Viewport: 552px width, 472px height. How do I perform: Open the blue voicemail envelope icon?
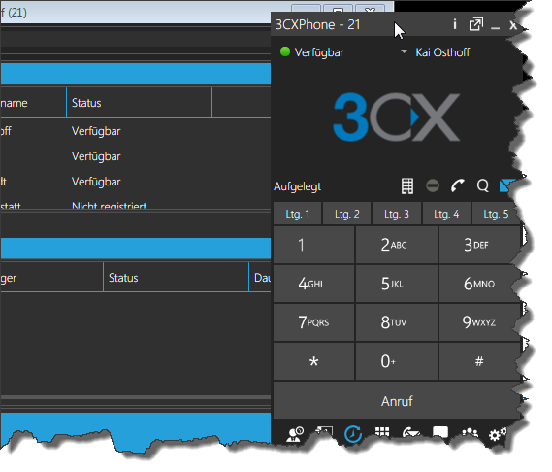click(507, 185)
